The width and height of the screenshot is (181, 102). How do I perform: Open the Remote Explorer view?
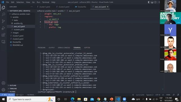click(3, 42)
